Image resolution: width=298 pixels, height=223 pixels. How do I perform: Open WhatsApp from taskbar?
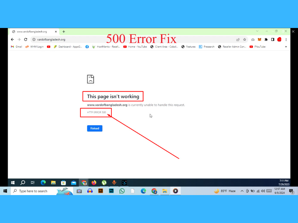pos(122,191)
